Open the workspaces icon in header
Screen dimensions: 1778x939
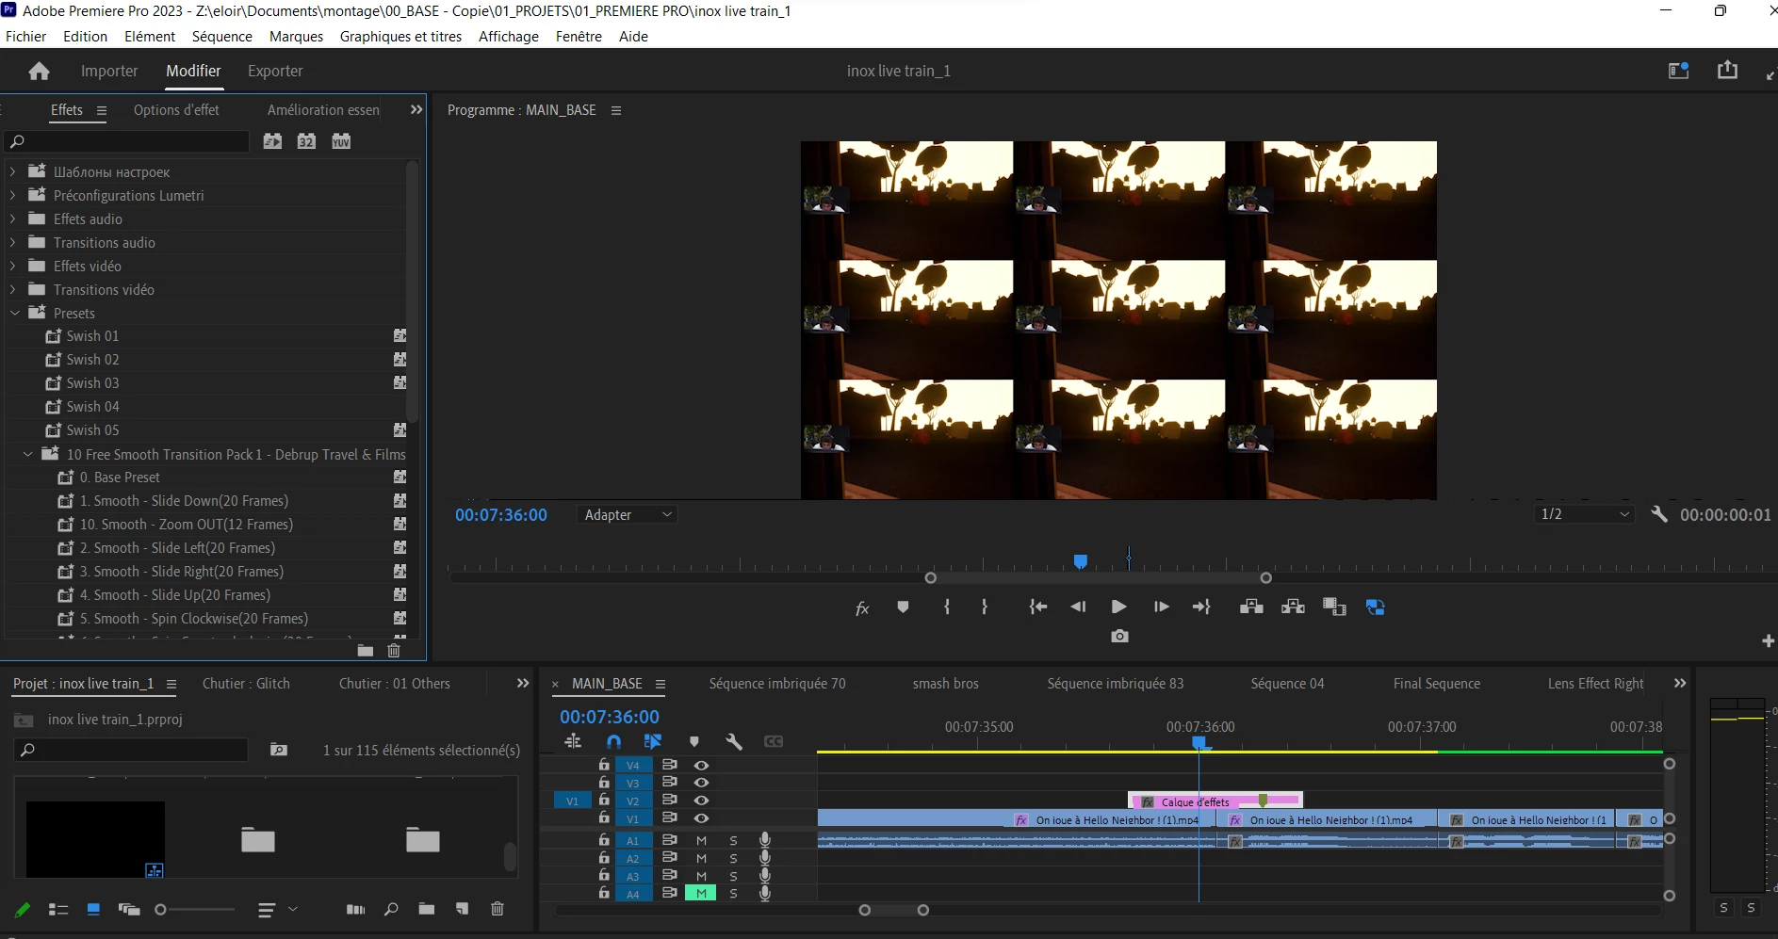click(x=1678, y=71)
